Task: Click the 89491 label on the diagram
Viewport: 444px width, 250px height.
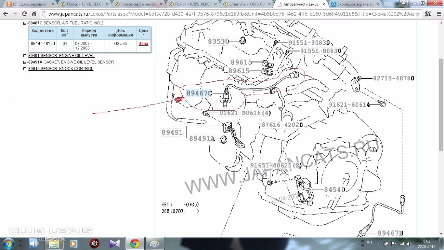Action: 172,132
